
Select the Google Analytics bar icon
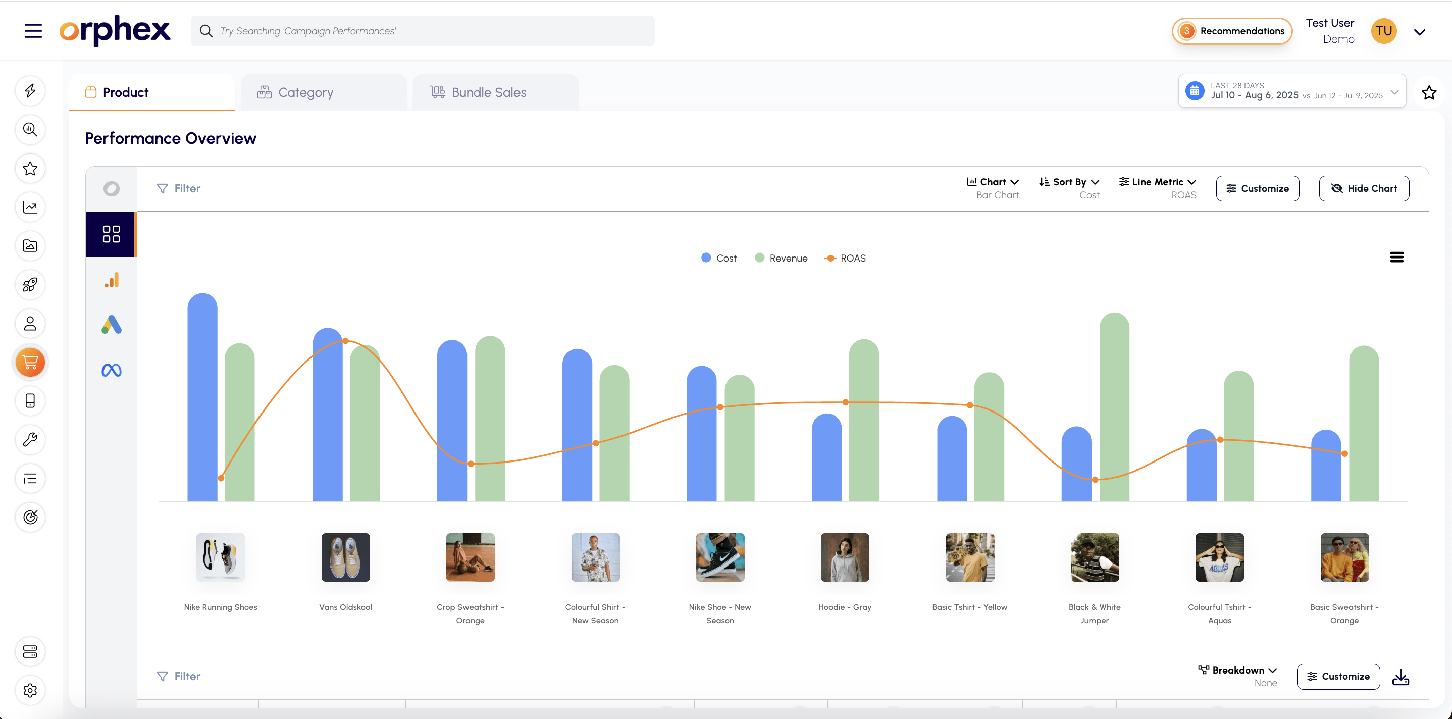pyautogui.click(x=111, y=280)
